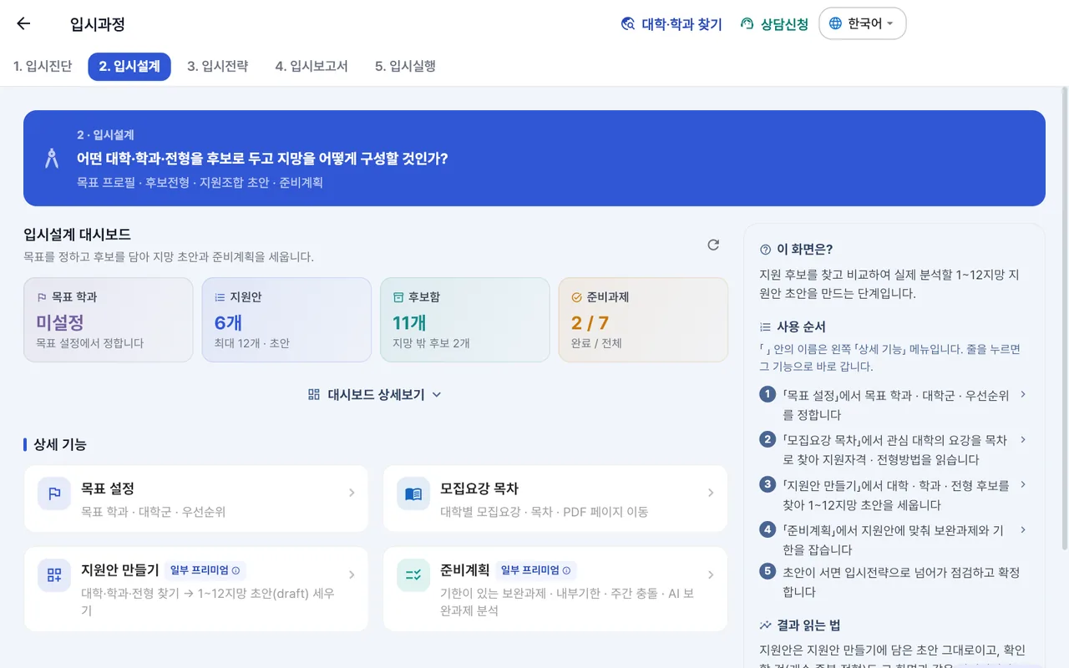Click the page vertical scrollbar
Viewport: 1069px width, 668px height.
tap(1064, 317)
